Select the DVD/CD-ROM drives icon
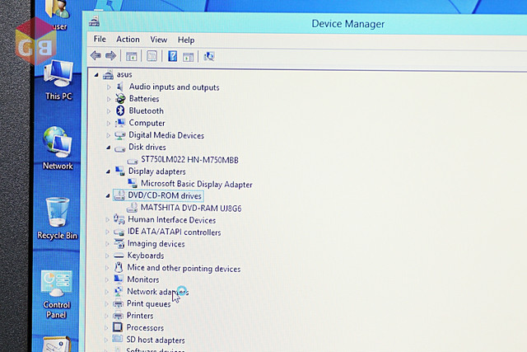The image size is (527, 352). click(x=119, y=195)
